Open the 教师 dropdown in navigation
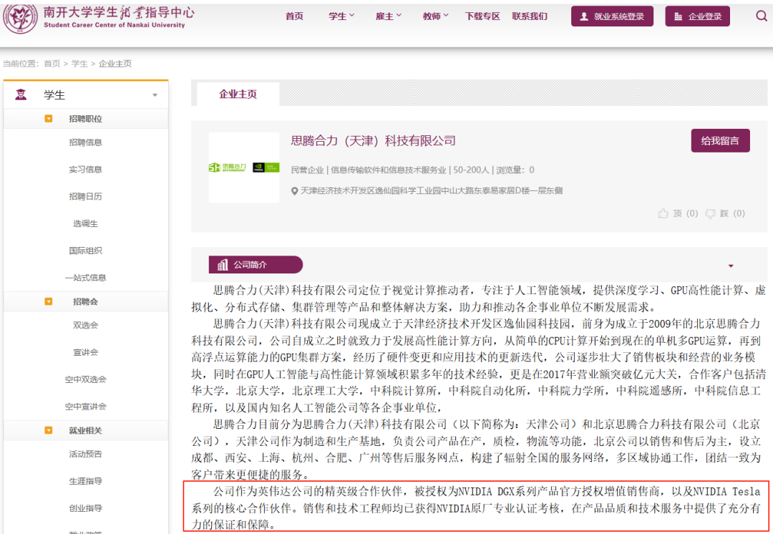This screenshot has height=534, width=773. (x=436, y=16)
